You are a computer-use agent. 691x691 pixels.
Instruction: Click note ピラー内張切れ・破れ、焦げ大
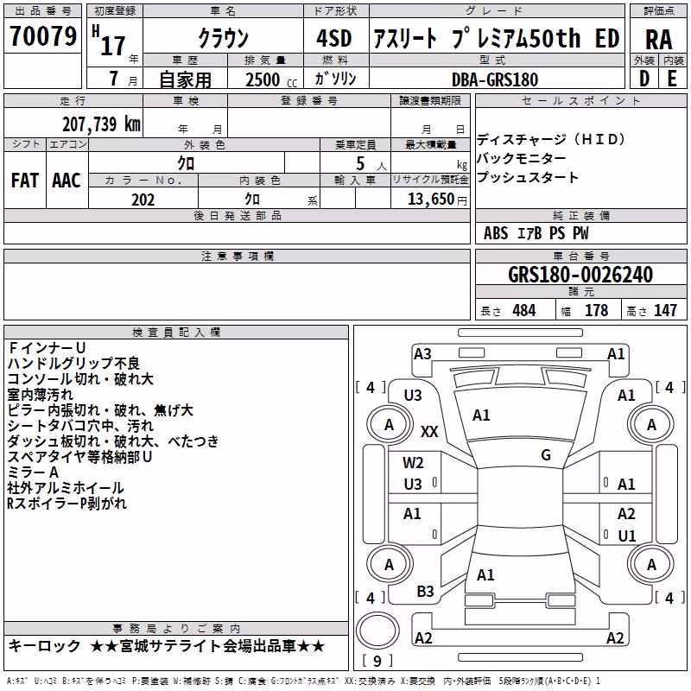[x=100, y=409]
